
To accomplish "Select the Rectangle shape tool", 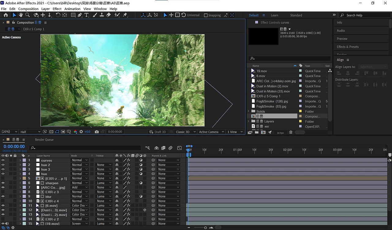I will 73,15.
